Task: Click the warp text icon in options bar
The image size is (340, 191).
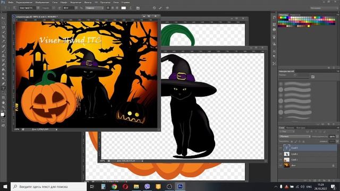Action: click(x=131, y=8)
